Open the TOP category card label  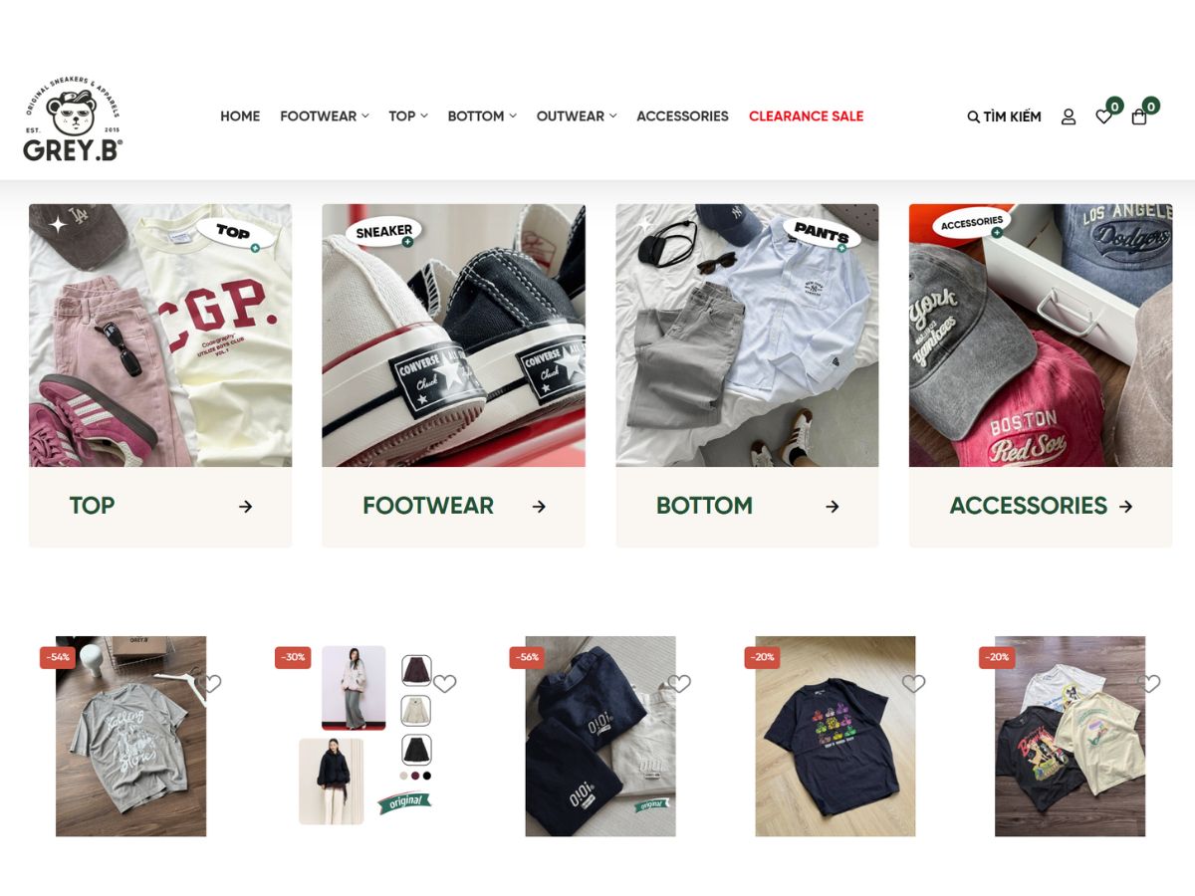(x=92, y=506)
